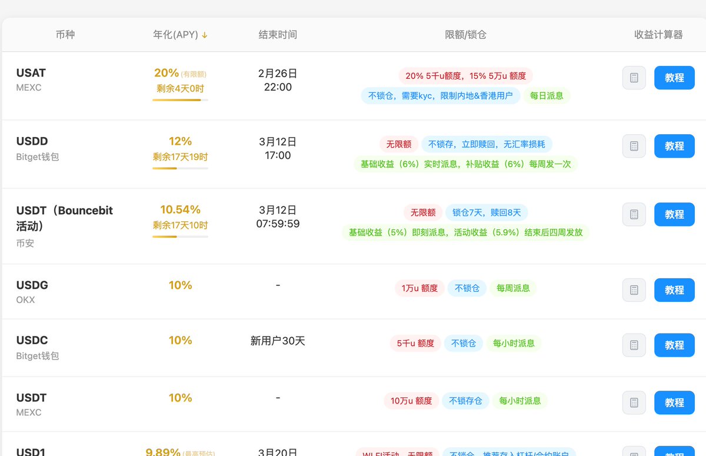Click the USDD progress bar under 剩余17天19时
This screenshot has height=456, width=706.
pyautogui.click(x=180, y=168)
